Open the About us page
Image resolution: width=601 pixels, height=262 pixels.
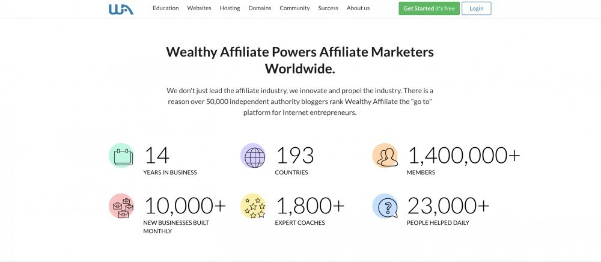(358, 8)
